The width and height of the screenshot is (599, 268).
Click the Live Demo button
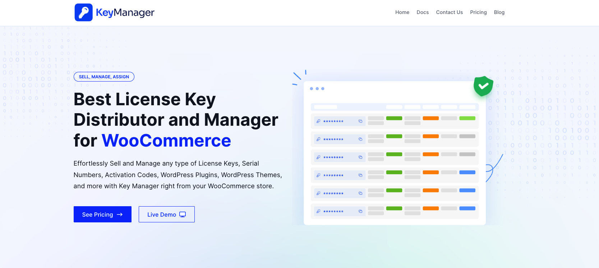[x=167, y=214]
